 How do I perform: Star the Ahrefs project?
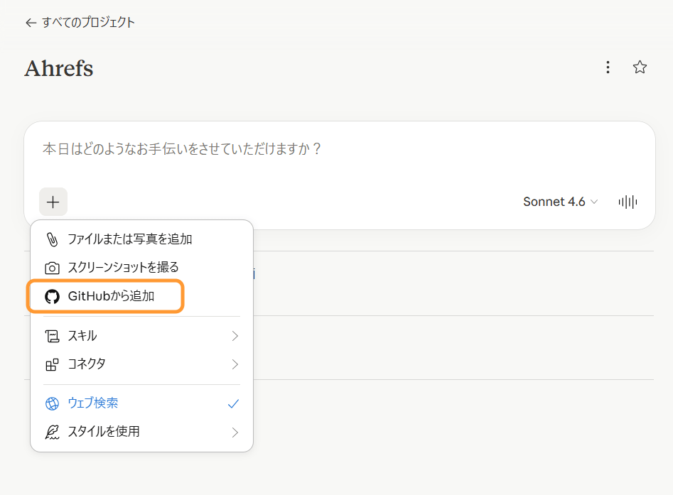click(640, 67)
